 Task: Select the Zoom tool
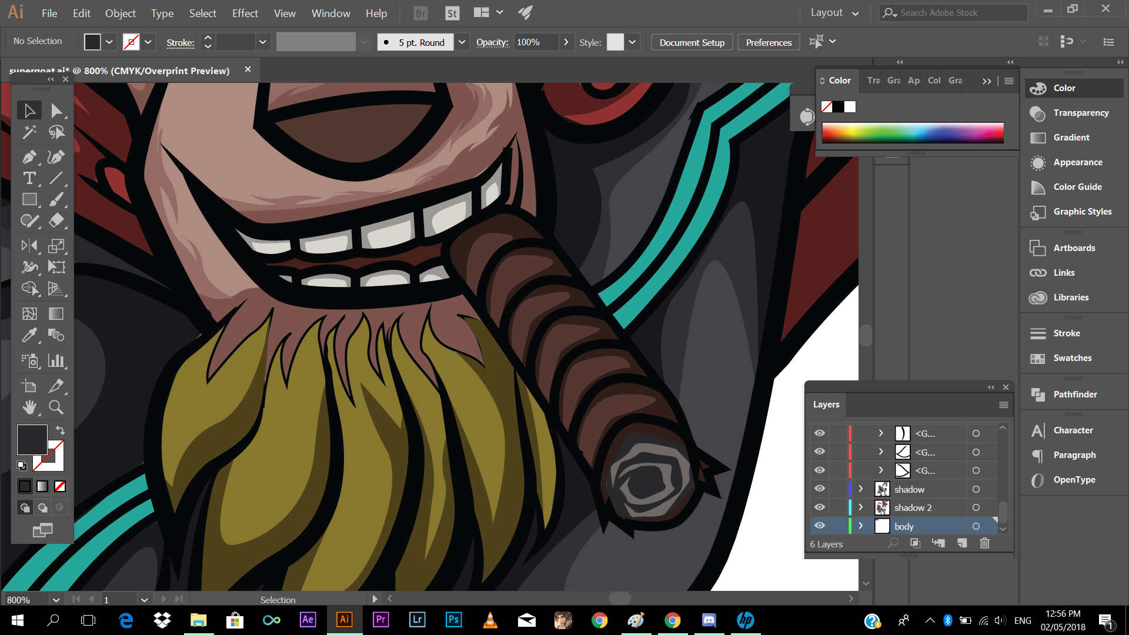[56, 407]
